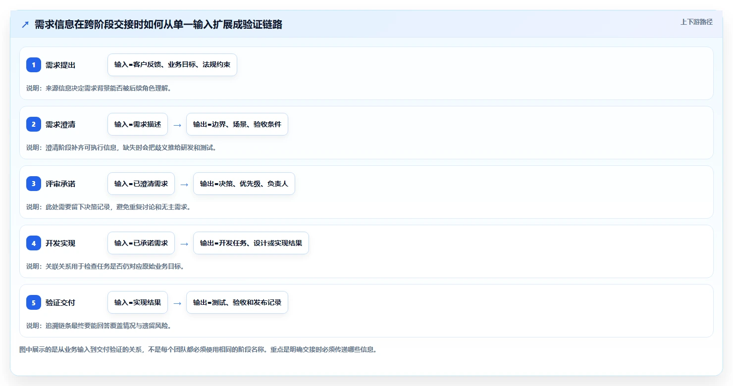Click the note about 澄清阶段补齐可执行信息
733x386 pixels.
point(121,147)
